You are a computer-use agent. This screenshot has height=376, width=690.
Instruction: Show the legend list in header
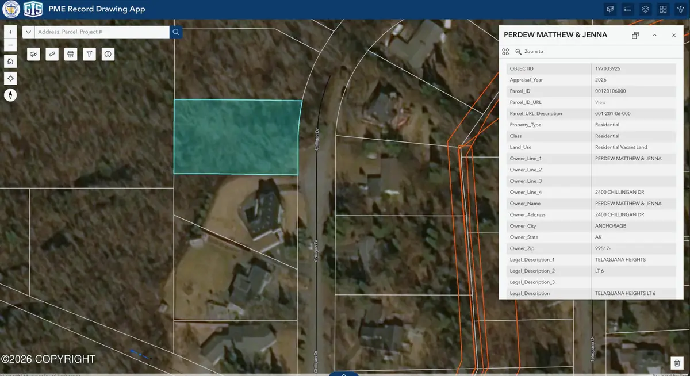[628, 9]
